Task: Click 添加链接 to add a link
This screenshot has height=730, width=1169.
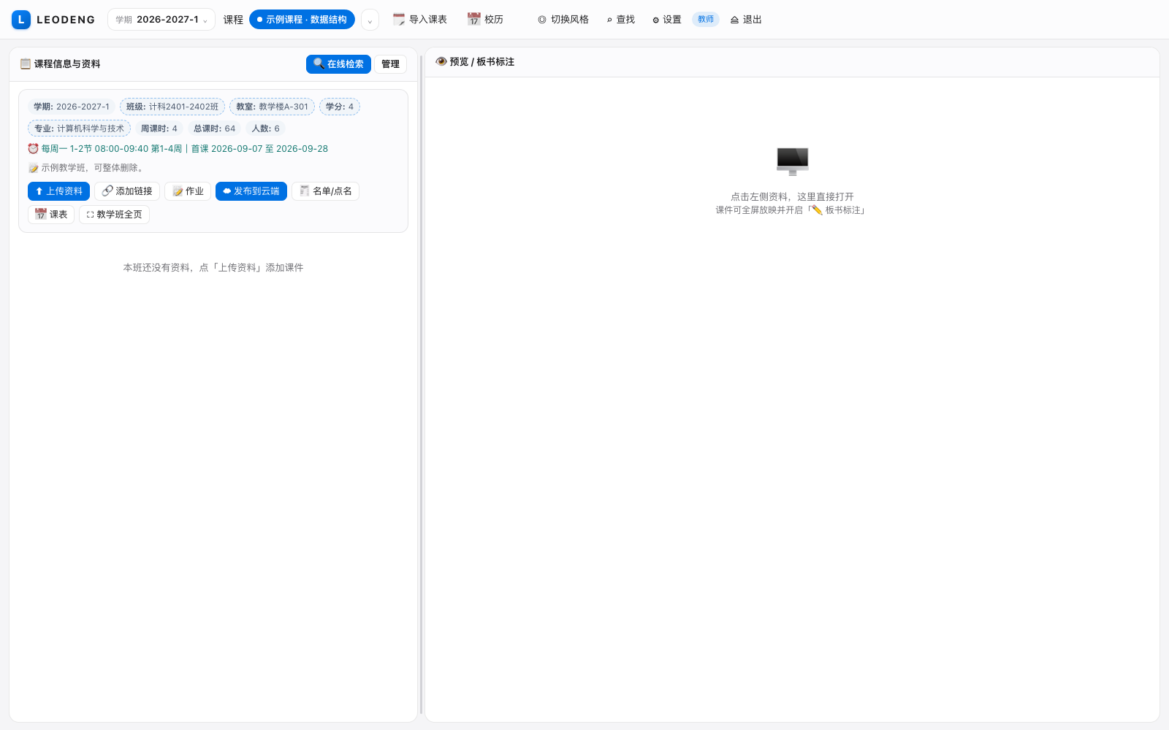Action: 127,191
